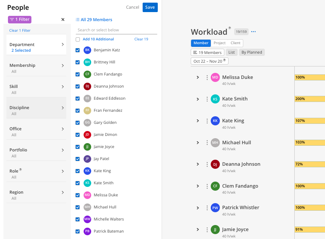Open Kate King's three-dot menu in Workload
Image resolution: width=325 pixels, height=239 pixels.
point(207,121)
